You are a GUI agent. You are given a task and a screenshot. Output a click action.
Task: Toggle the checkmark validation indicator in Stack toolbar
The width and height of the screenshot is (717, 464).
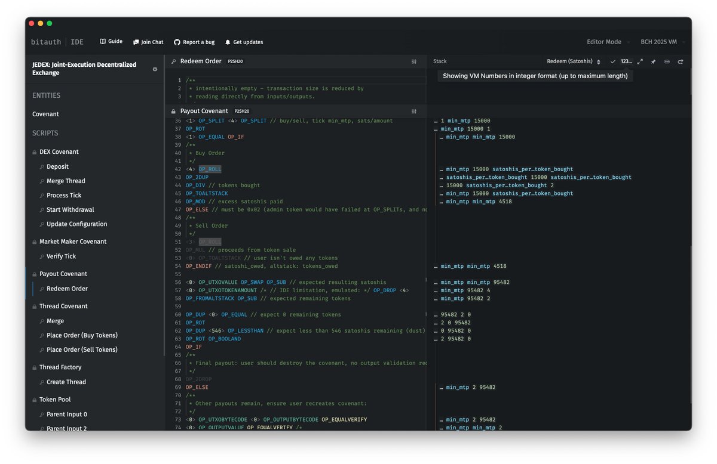(612, 61)
